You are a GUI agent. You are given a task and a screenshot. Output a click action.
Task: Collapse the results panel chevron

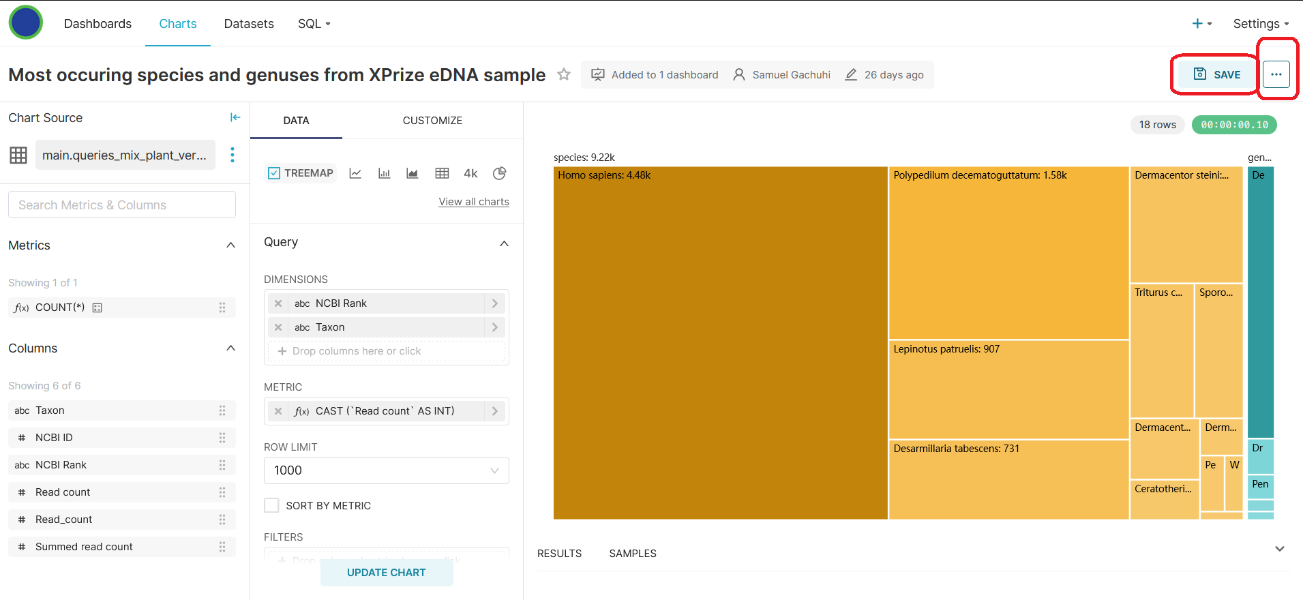1280,549
